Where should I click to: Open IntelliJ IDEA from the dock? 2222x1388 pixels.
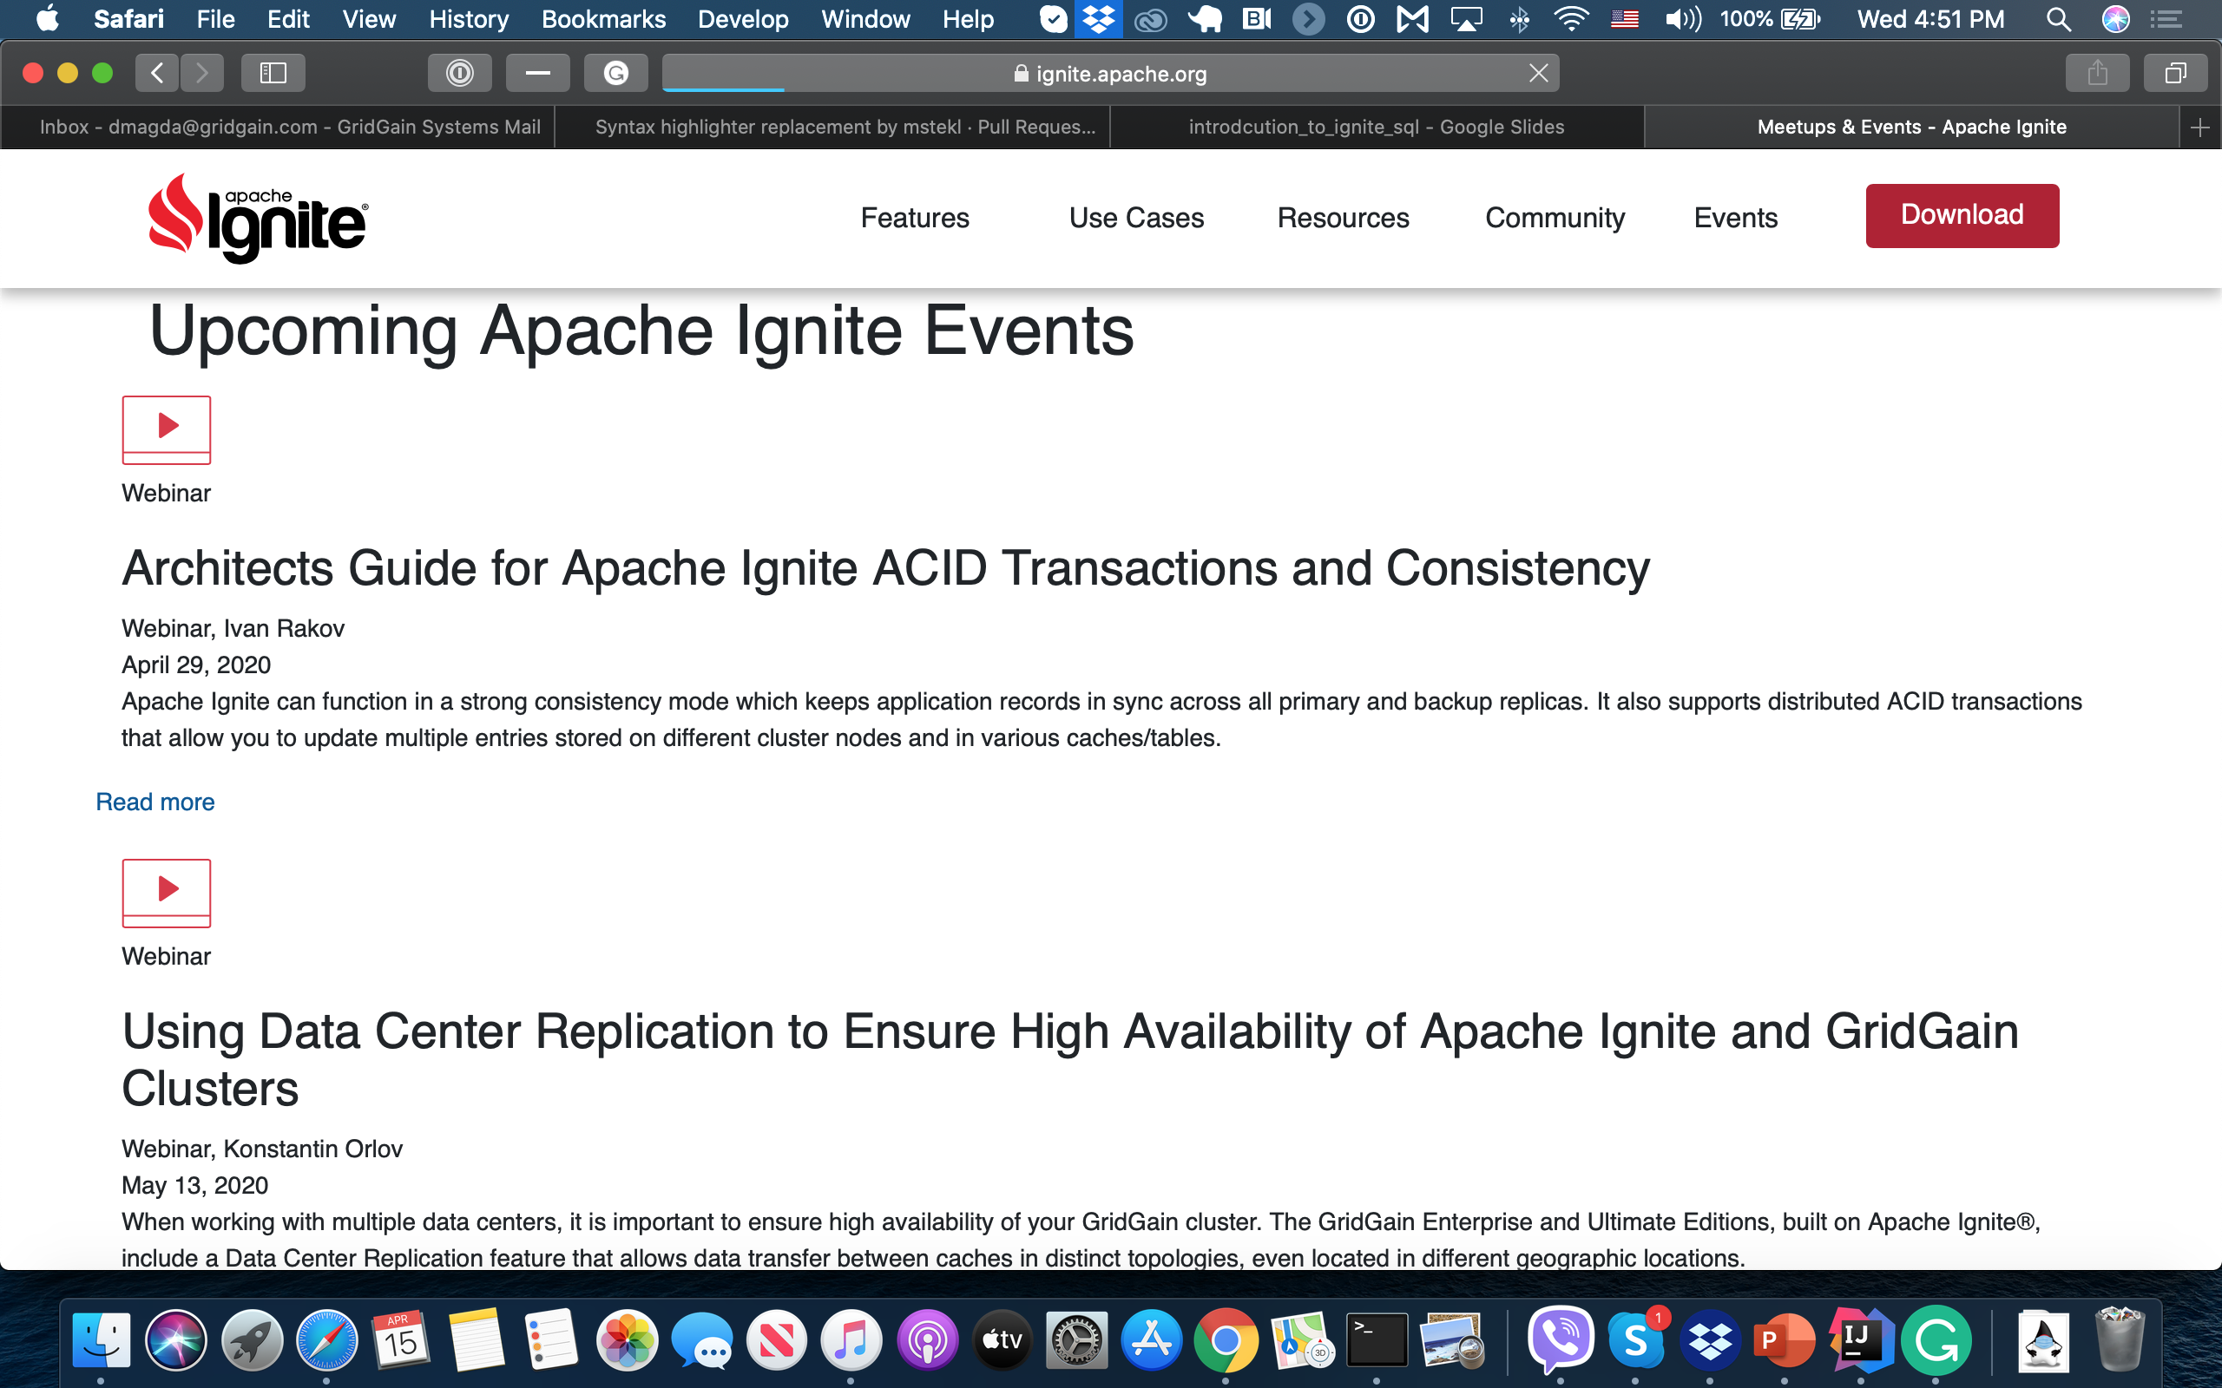(x=1860, y=1339)
